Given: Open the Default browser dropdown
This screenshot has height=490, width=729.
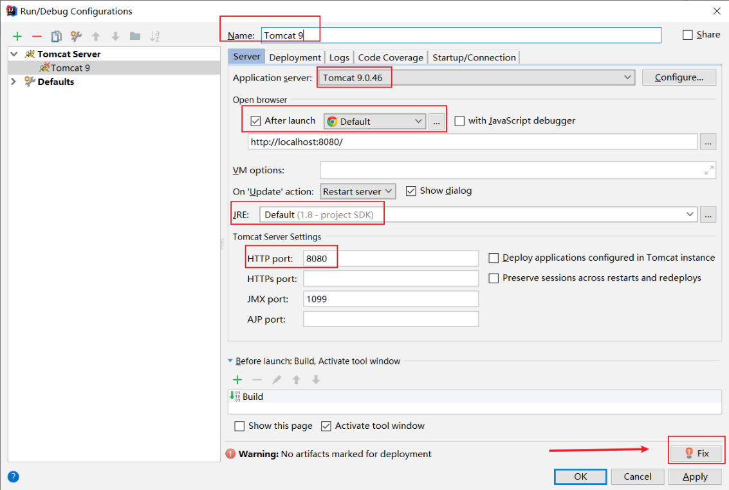Looking at the screenshot, I should 374,122.
